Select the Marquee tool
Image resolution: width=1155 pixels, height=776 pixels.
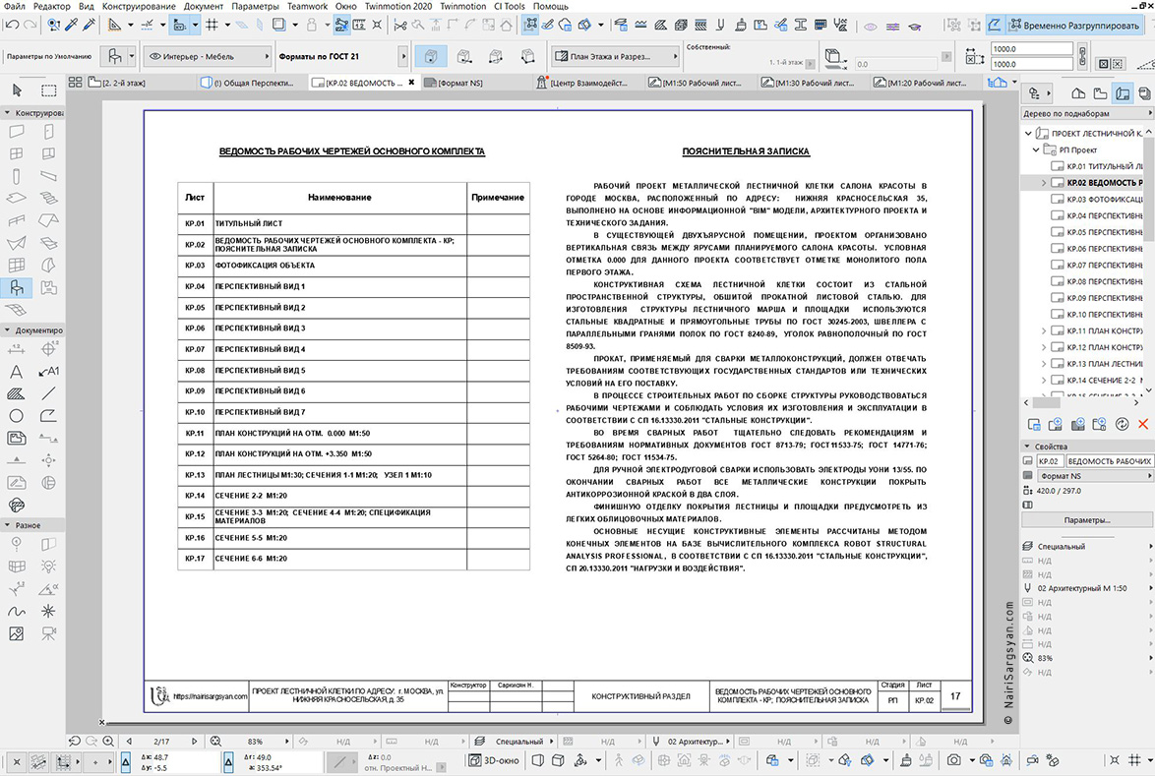point(48,90)
